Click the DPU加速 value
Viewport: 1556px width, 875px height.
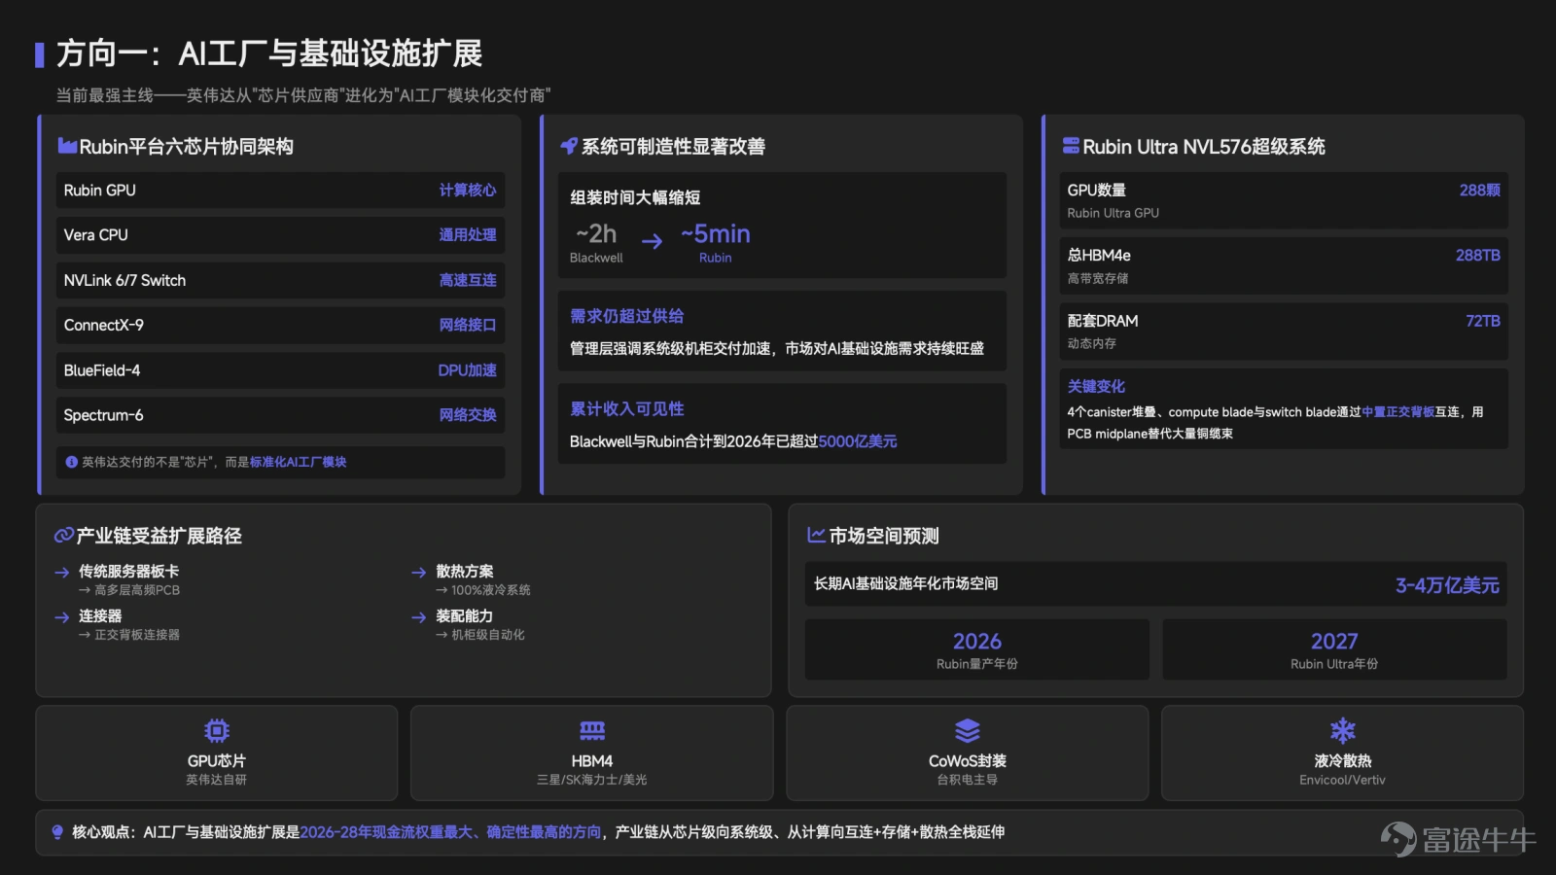[x=468, y=370]
